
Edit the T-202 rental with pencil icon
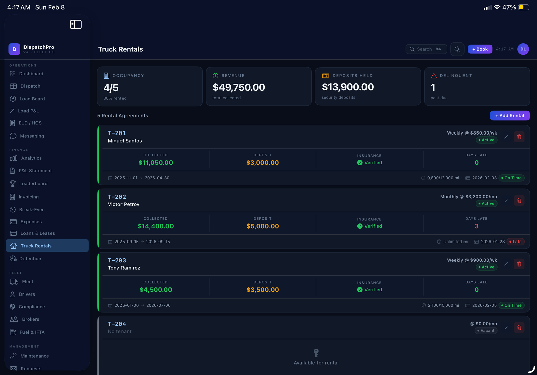coord(506,201)
